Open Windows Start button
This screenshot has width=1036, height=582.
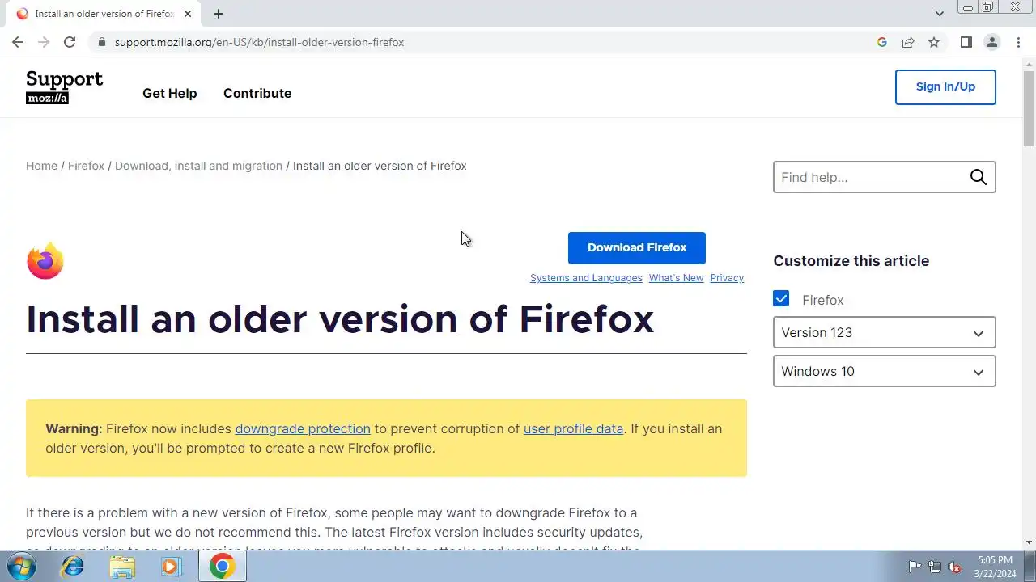point(21,567)
